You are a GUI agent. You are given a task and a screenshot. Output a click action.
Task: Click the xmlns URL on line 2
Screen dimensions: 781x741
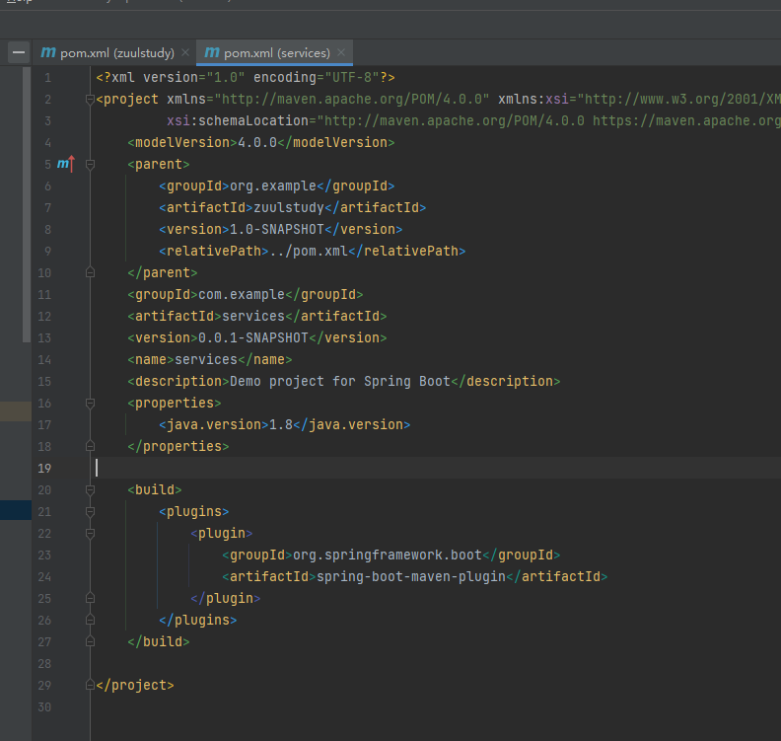coord(352,100)
